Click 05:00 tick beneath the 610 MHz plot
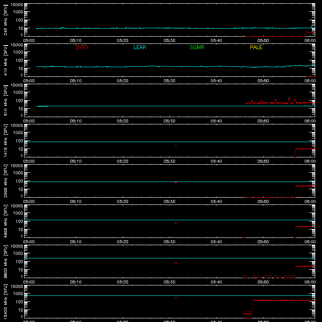 [x=29, y=121]
